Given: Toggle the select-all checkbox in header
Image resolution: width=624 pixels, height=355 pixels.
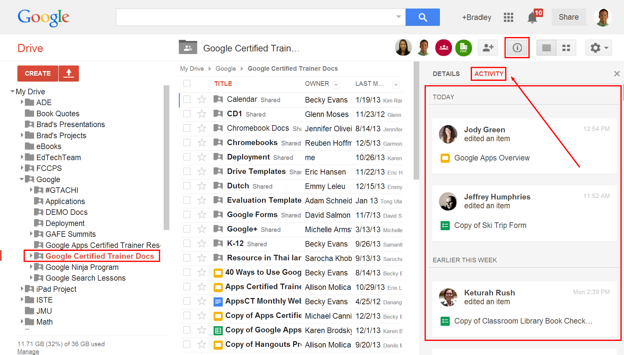Looking at the screenshot, I should click(187, 83).
